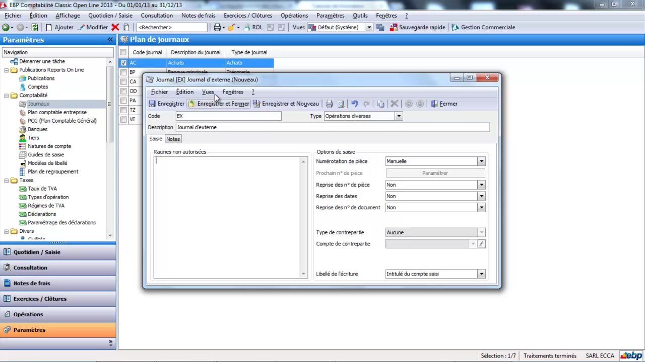Open the Reprise des n° de document dropdown
645x362 pixels.
pyautogui.click(x=481, y=208)
